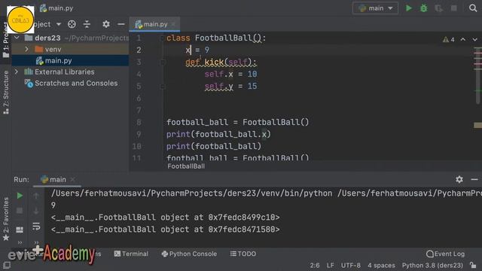Open the Terminal tool window

131,254
